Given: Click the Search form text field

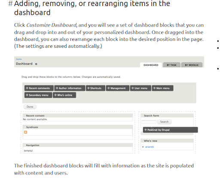Looking at the screenshot, I should pyautogui.click(x=149, y=122).
